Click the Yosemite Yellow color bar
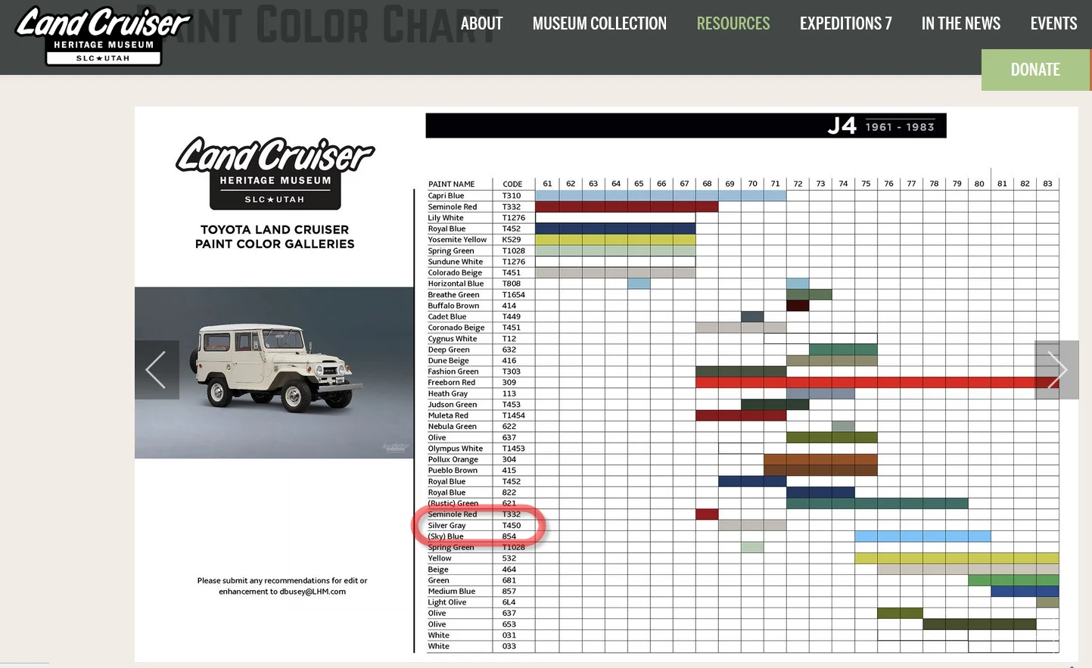 coord(615,240)
